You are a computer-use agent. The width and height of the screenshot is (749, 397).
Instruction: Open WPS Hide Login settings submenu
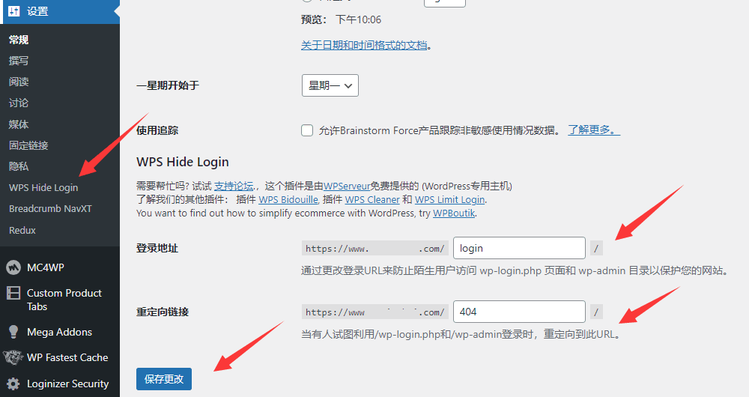[43, 188]
